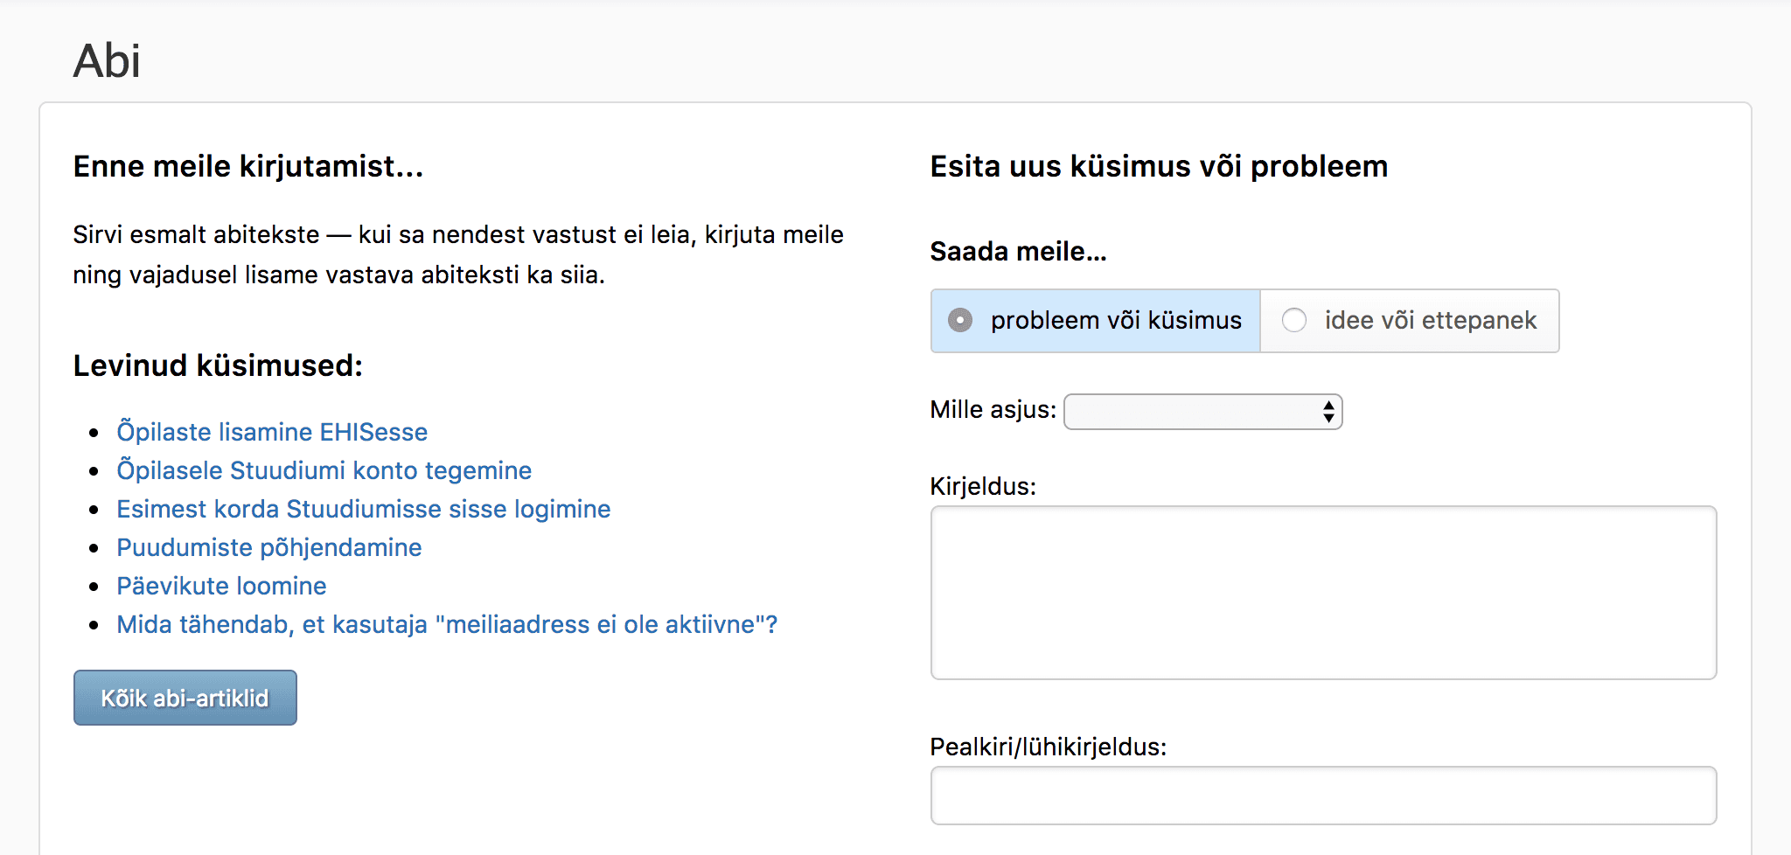Viewport: 1791px width, 855px height.
Task: Click the "Enne meile kirjutamist..." heading
Action: pos(247,166)
